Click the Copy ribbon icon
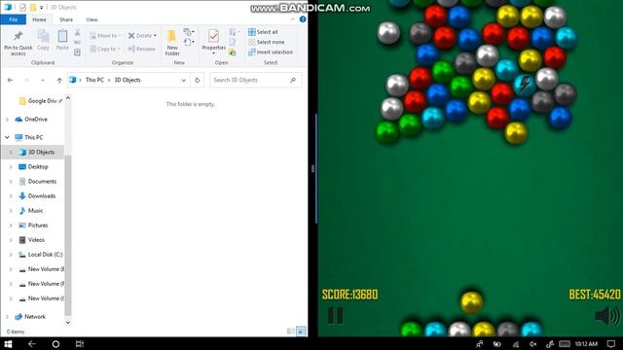The height and width of the screenshot is (350, 623). click(43, 40)
